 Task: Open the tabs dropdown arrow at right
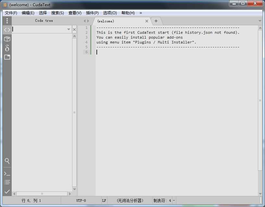click(260, 21)
